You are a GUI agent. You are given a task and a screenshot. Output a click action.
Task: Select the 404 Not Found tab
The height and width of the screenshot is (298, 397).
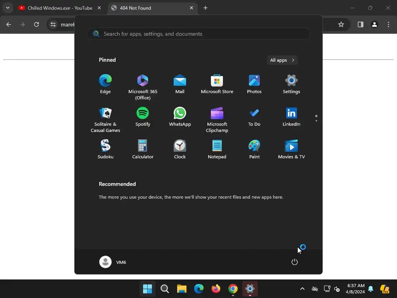tap(153, 8)
